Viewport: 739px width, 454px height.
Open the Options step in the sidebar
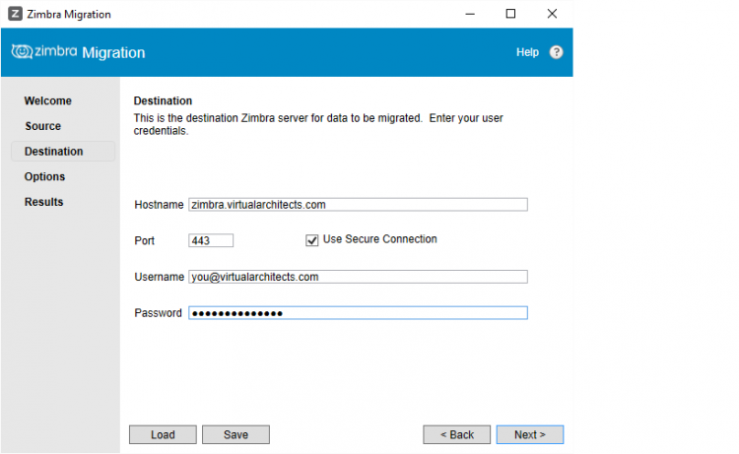[44, 176]
